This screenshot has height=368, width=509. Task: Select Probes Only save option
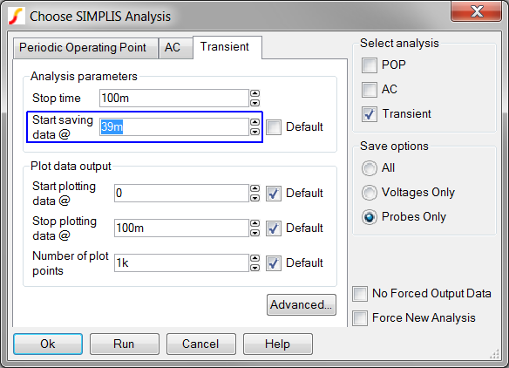[370, 217]
